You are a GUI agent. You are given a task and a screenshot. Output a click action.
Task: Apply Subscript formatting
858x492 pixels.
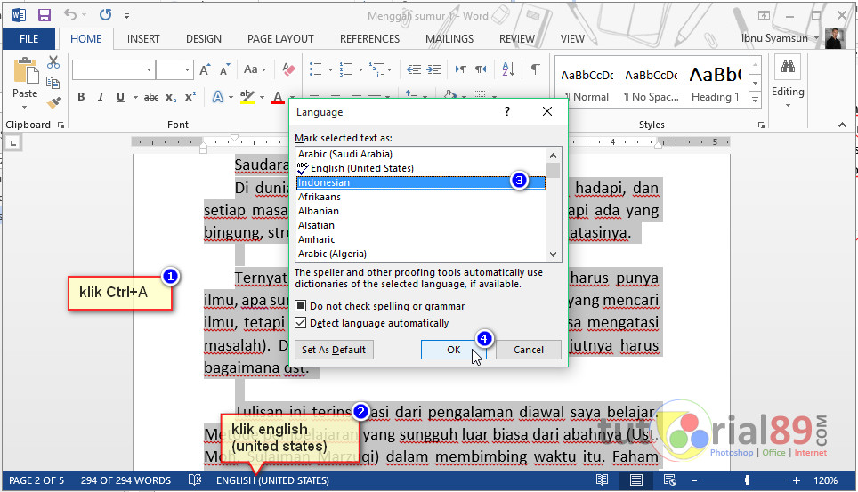171,97
